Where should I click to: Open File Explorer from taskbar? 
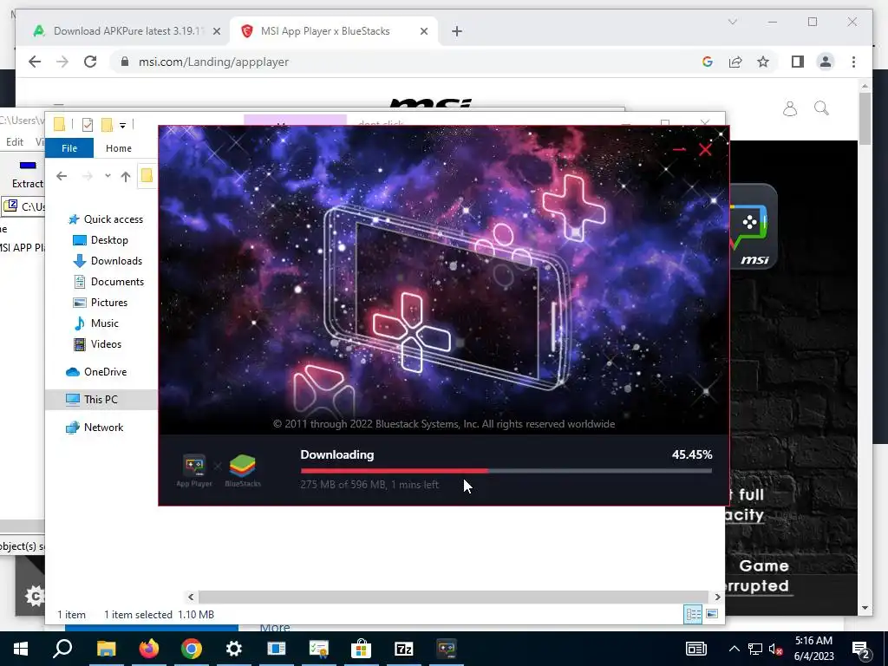pos(106,649)
